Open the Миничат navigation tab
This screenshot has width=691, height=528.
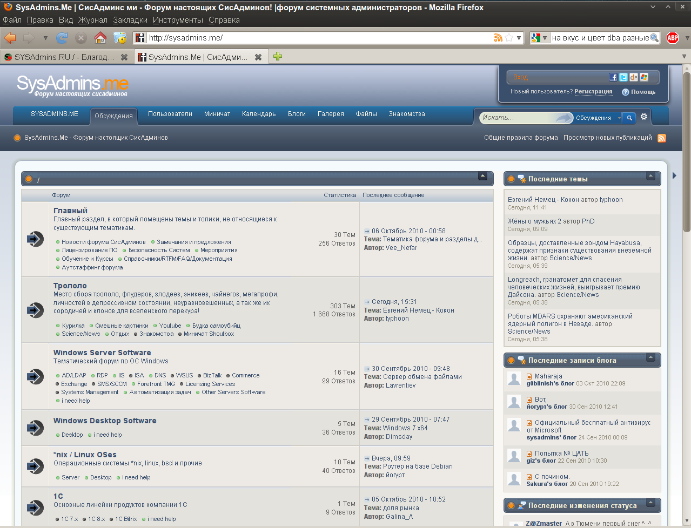pos(217,114)
